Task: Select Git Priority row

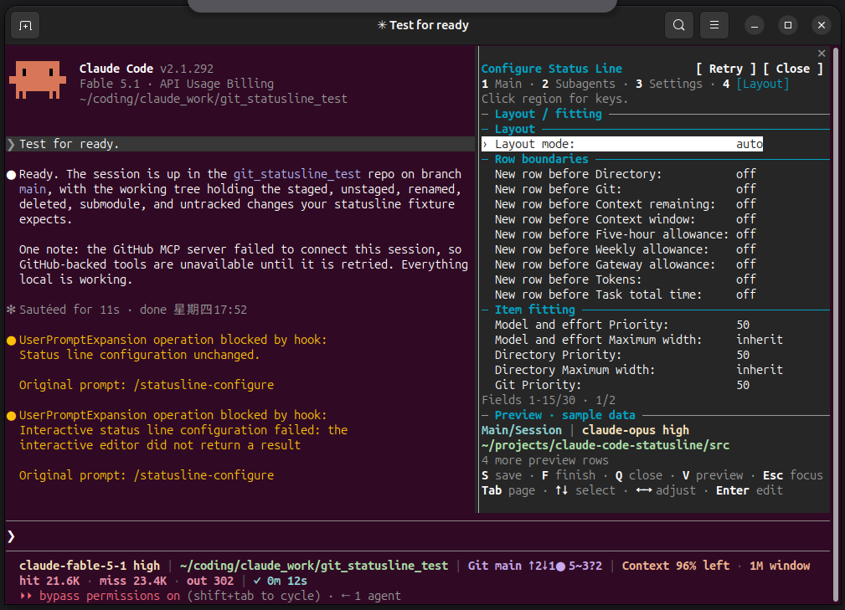Action: pos(622,386)
